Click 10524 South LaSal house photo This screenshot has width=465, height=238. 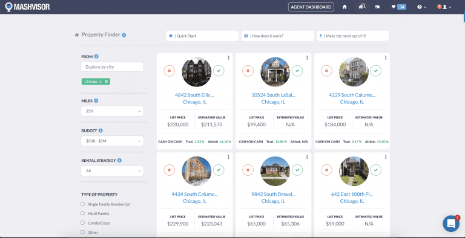[275, 72]
